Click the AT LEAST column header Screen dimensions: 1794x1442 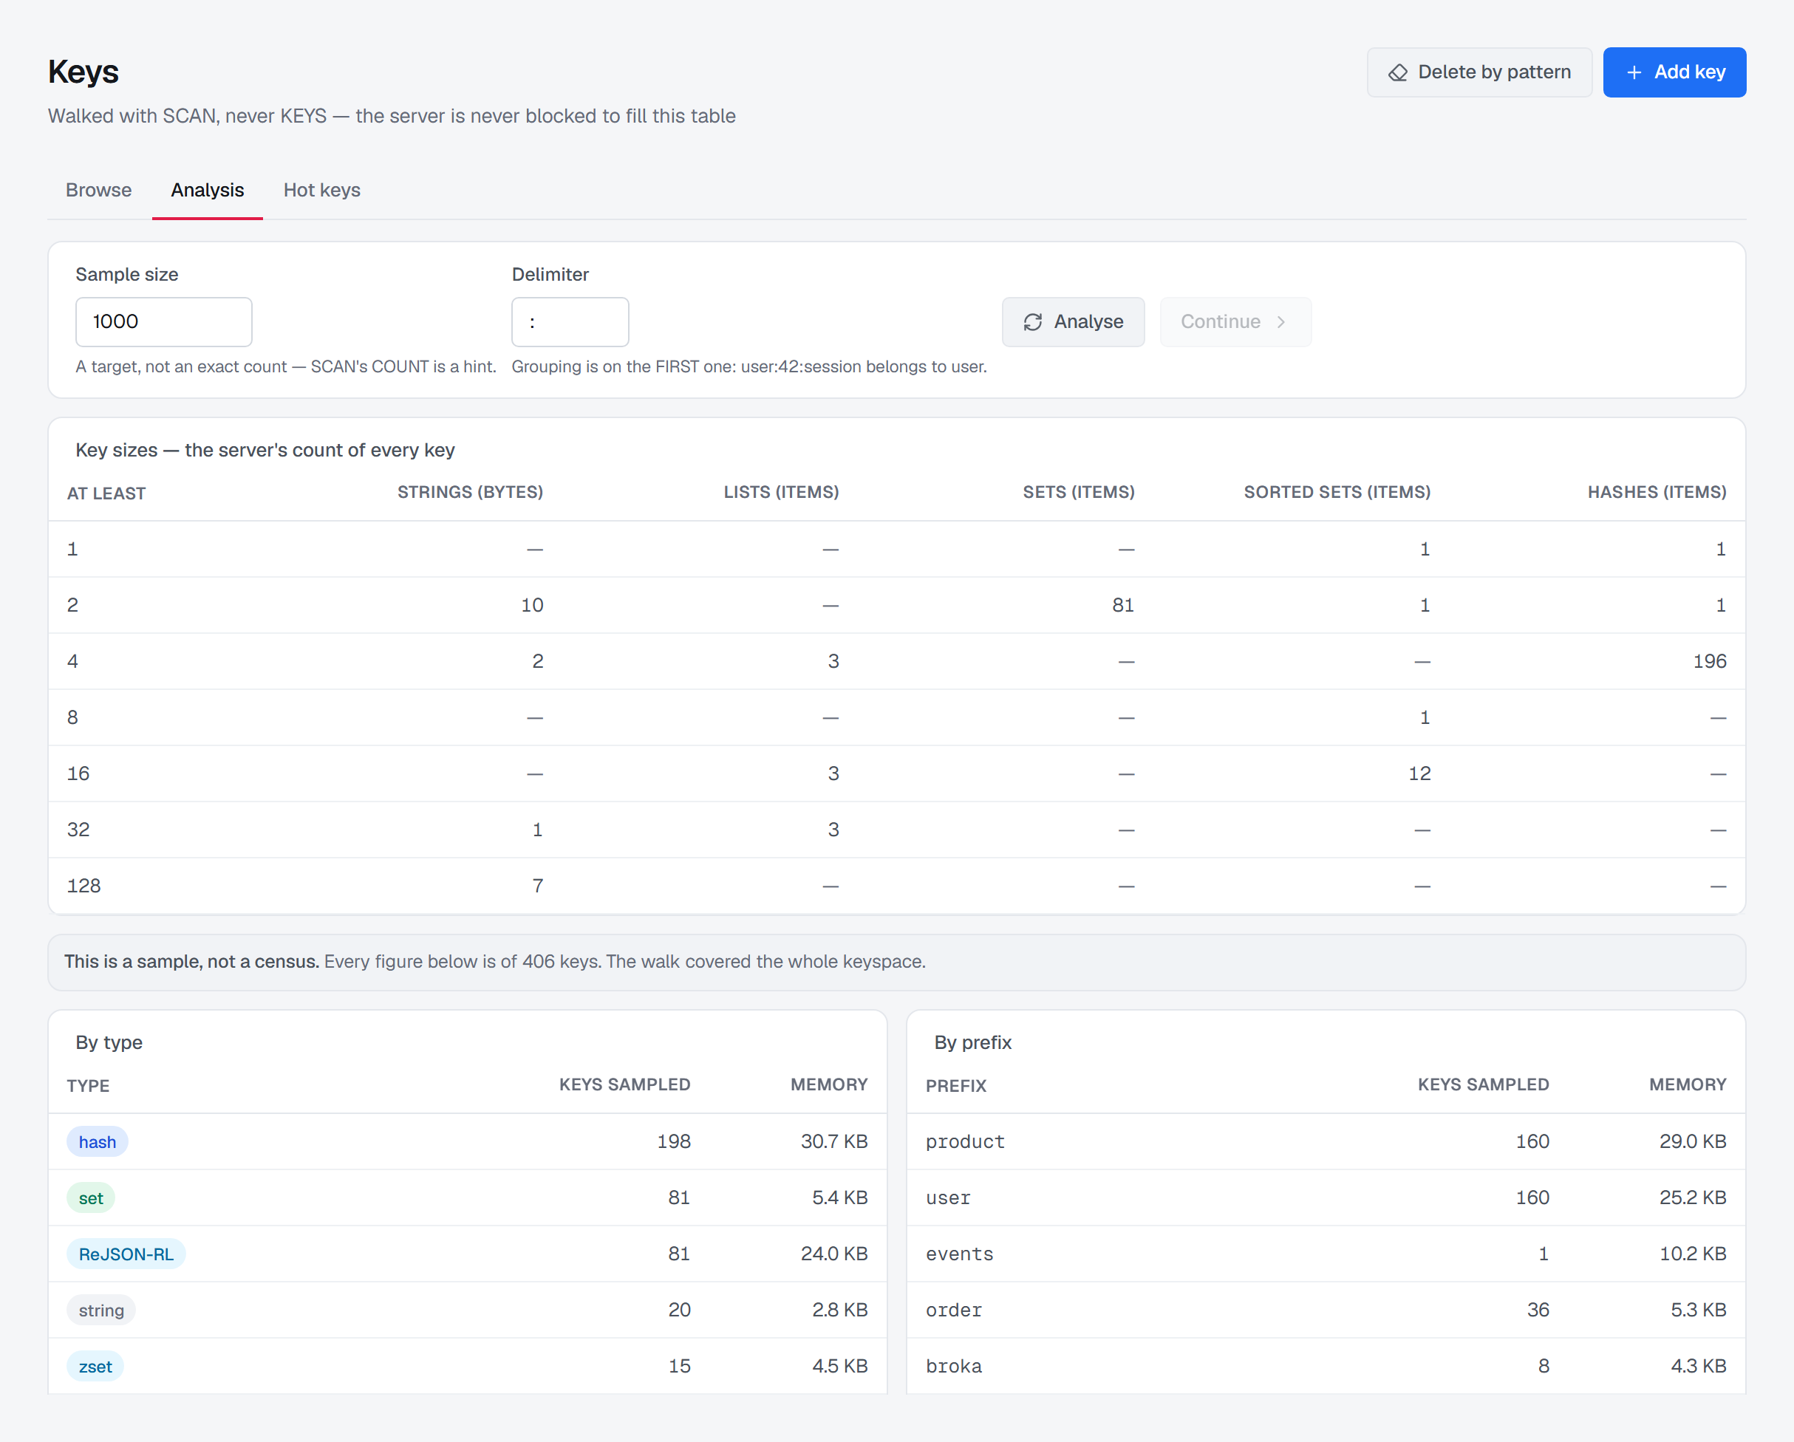tap(106, 493)
